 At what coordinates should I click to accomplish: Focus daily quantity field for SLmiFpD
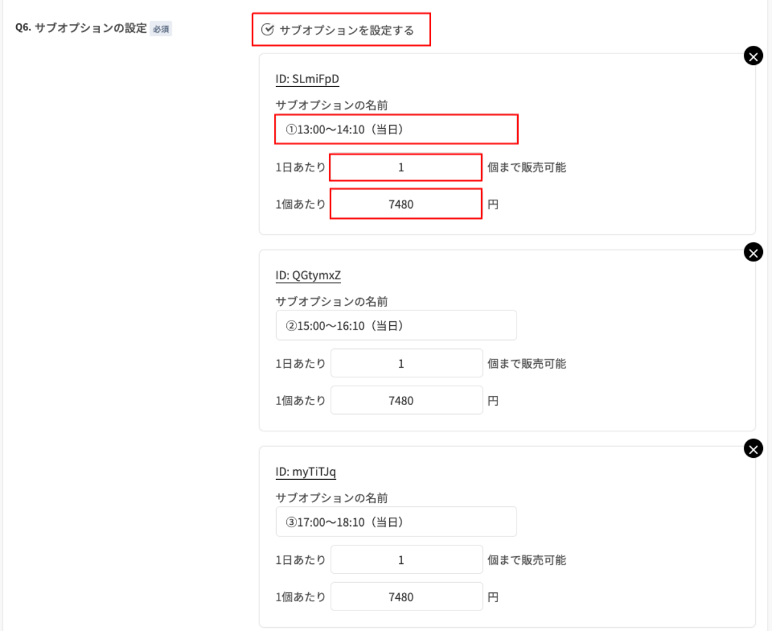coord(406,167)
